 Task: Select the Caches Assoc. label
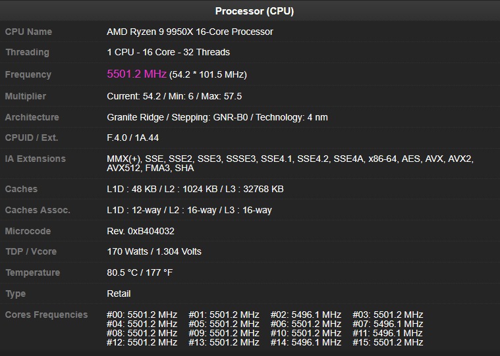coord(38,210)
